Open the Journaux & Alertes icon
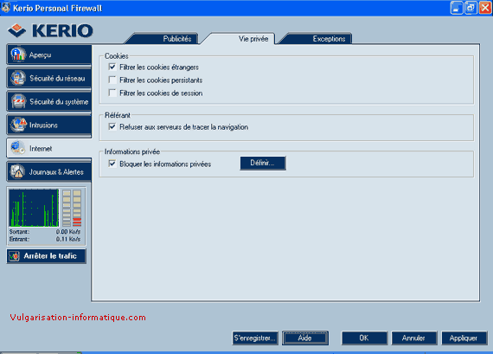 pos(17,171)
